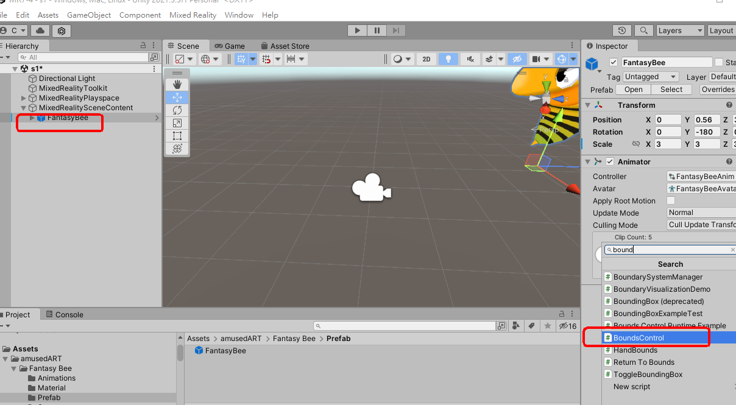Open the Layers dropdown
736x405 pixels.
[680, 30]
